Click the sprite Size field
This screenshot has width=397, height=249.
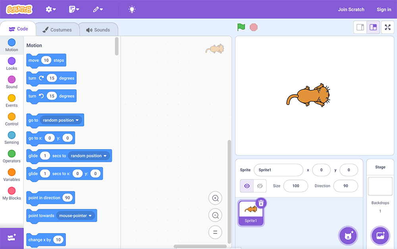[296, 186]
